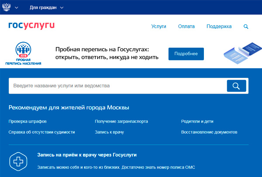Go to the "Оплата" section

(x=186, y=27)
